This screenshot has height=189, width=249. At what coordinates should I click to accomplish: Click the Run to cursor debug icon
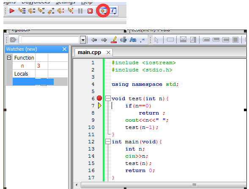click(22, 11)
